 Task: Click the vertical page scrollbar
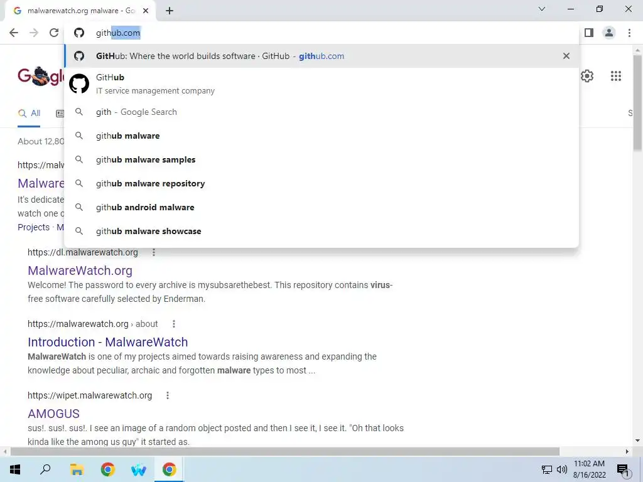click(637, 102)
